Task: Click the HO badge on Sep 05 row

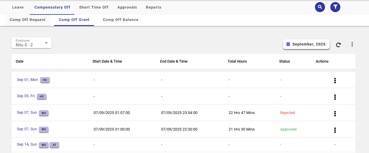Action: click(42, 97)
